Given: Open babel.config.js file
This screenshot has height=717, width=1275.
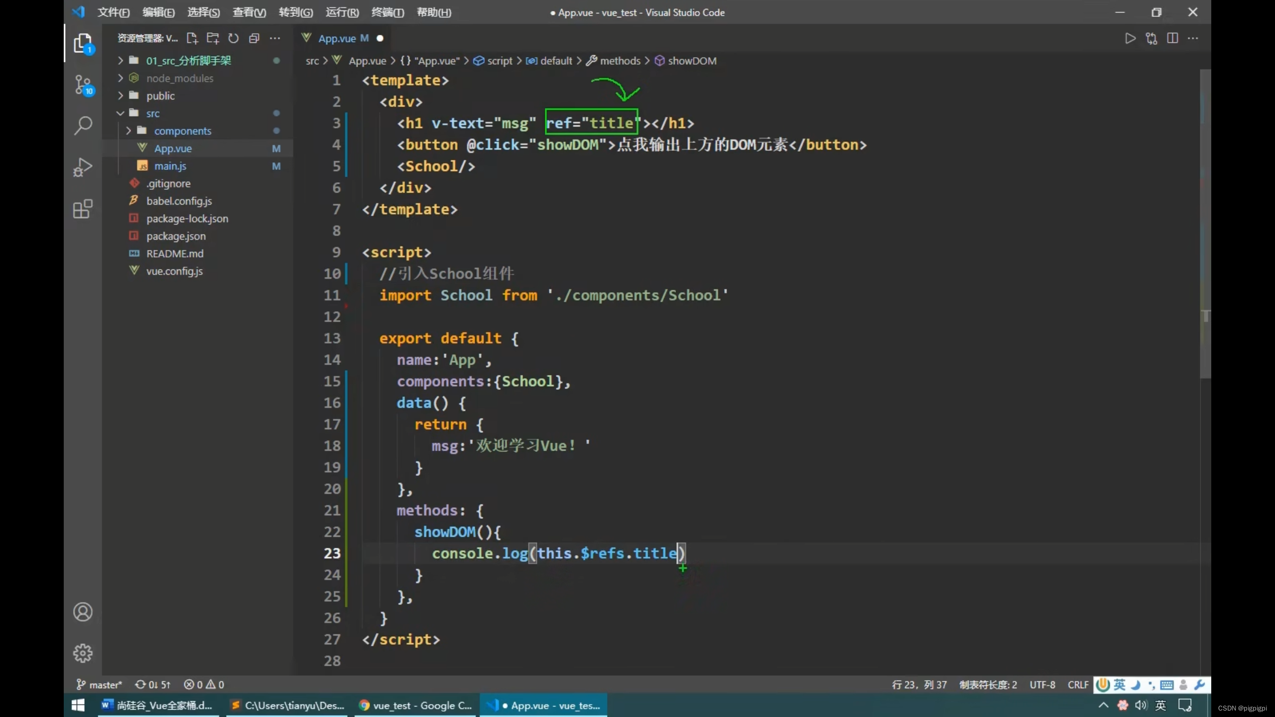Looking at the screenshot, I should click(x=197, y=201).
